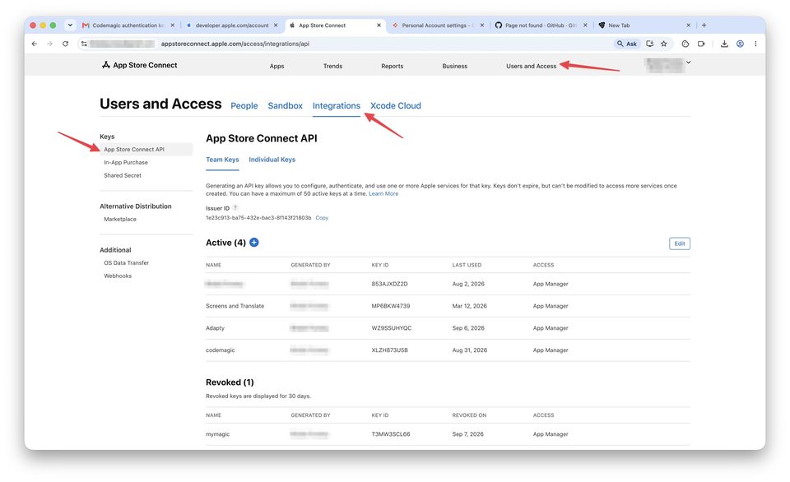Click the Edit button for active keys
Screen dimensions: 790x482
[679, 243]
